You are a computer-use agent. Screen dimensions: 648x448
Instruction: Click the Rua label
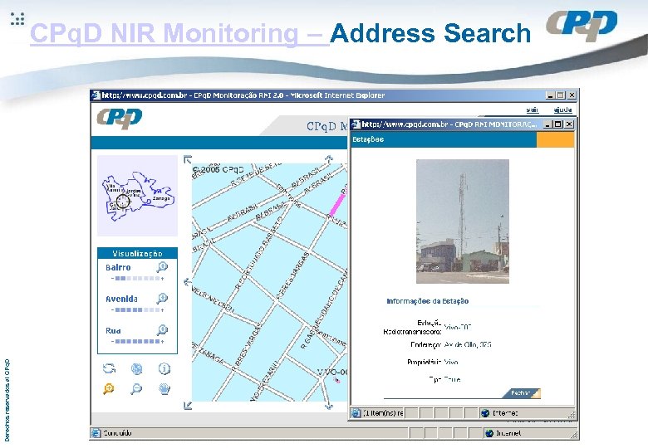[113, 330]
